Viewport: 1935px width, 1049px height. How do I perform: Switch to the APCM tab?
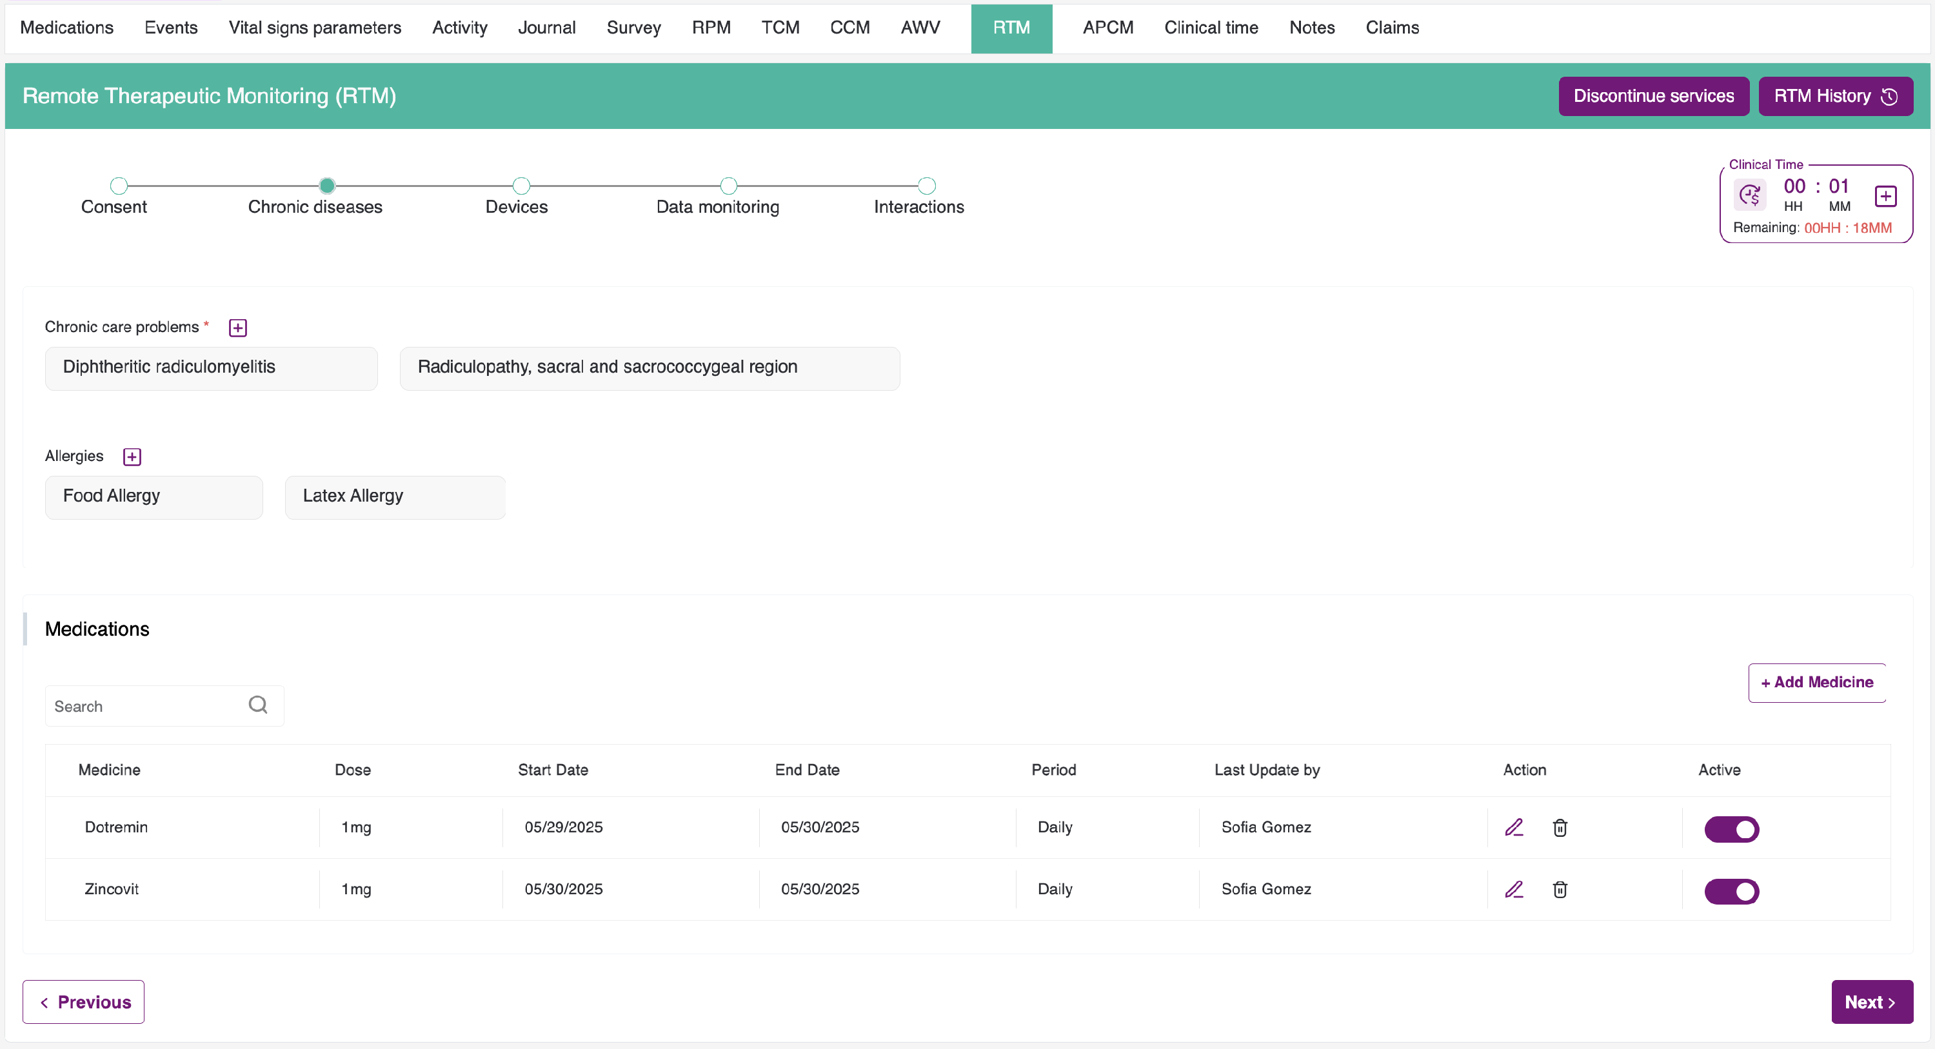pos(1107,28)
